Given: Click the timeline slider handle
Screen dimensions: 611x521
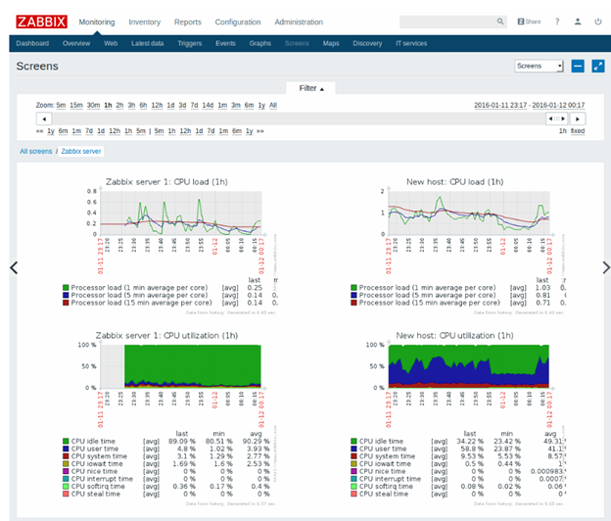Looking at the screenshot, I should pyautogui.click(x=557, y=118).
